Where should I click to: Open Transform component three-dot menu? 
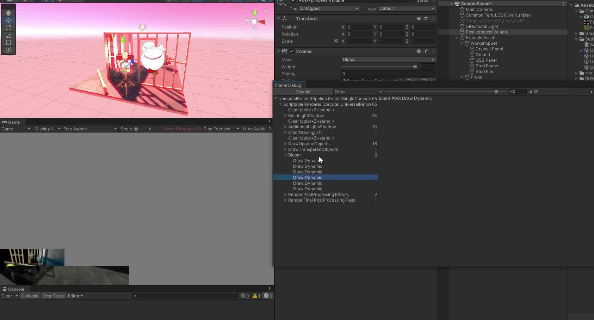pos(433,19)
